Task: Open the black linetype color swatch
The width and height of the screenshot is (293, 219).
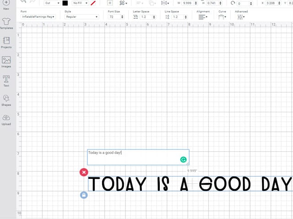Action: click(x=65, y=3)
